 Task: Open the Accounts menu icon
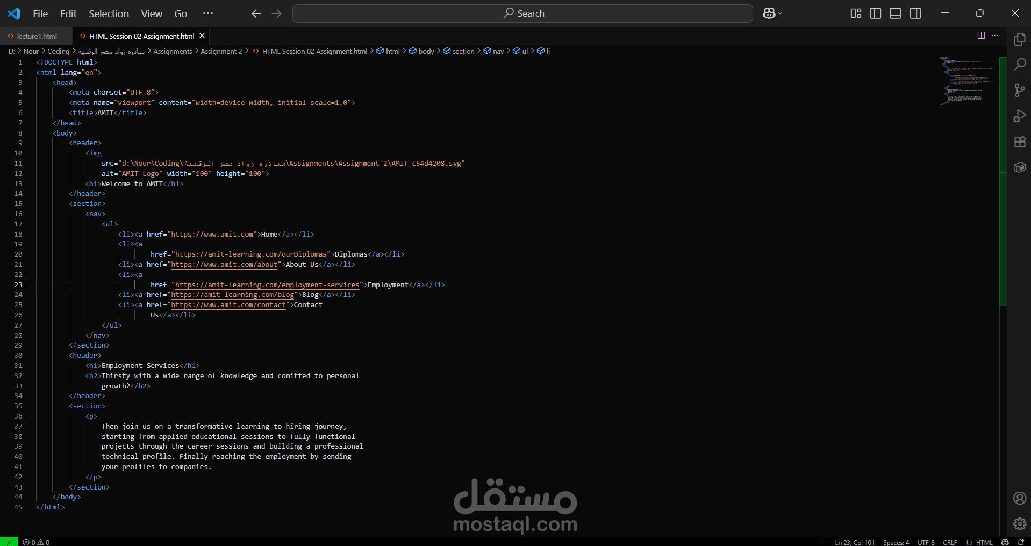(1019, 498)
